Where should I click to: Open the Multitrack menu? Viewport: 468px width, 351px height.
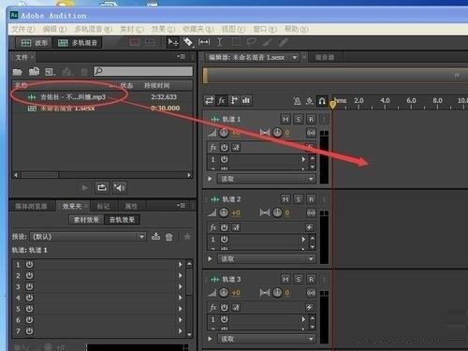pos(94,29)
